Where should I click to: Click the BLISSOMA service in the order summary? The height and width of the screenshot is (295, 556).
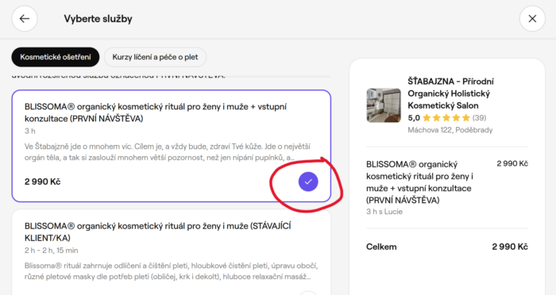click(419, 182)
